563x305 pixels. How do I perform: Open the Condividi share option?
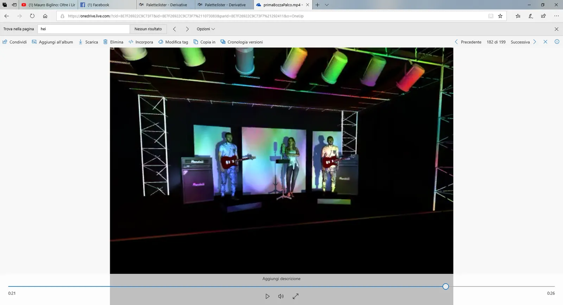tap(15, 42)
